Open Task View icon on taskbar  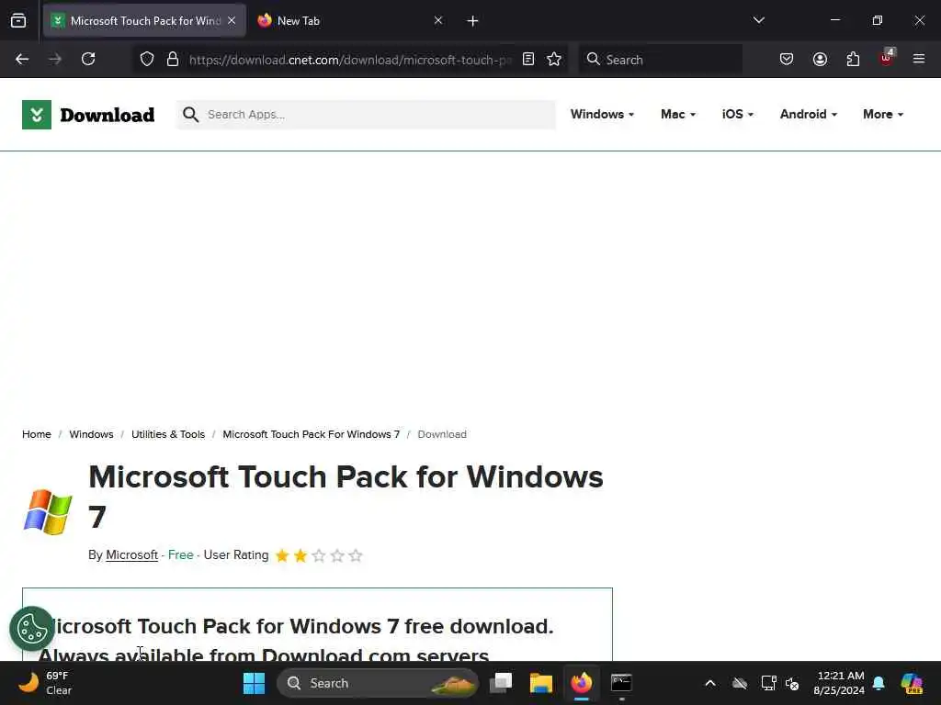click(501, 683)
